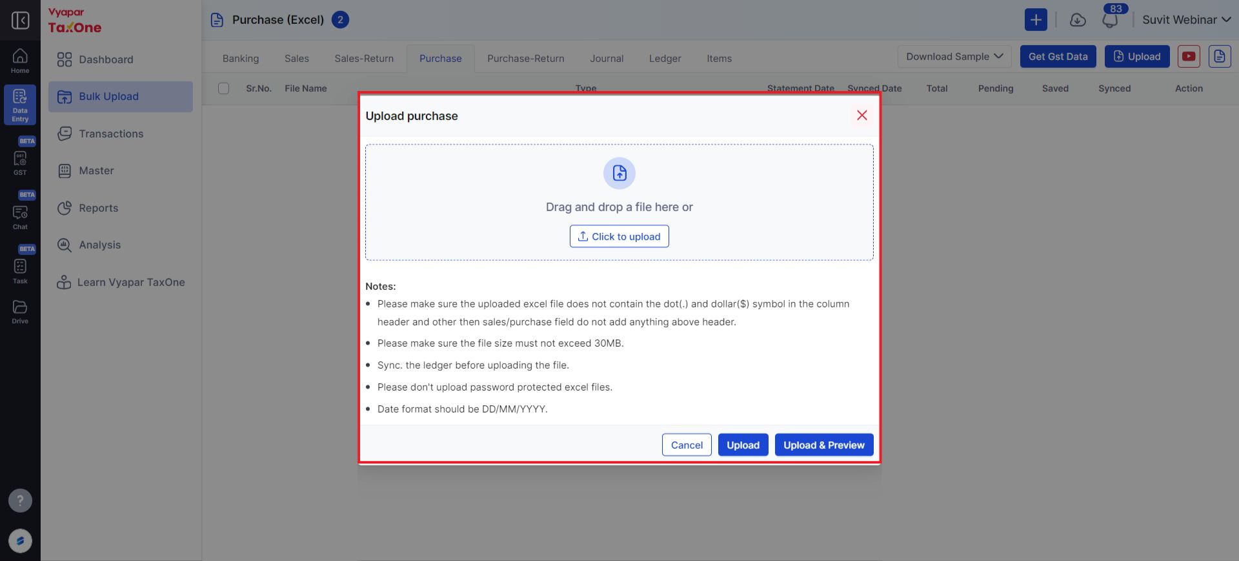Click the Get Gst Data button

(1058, 56)
